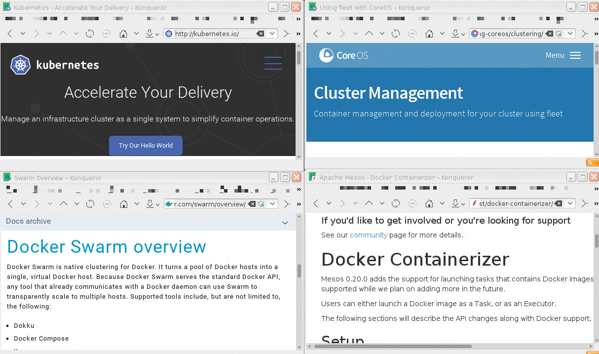This screenshot has height=354, width=599.
Task: Go up one level in the CoreOS window
Action: tap(369, 34)
